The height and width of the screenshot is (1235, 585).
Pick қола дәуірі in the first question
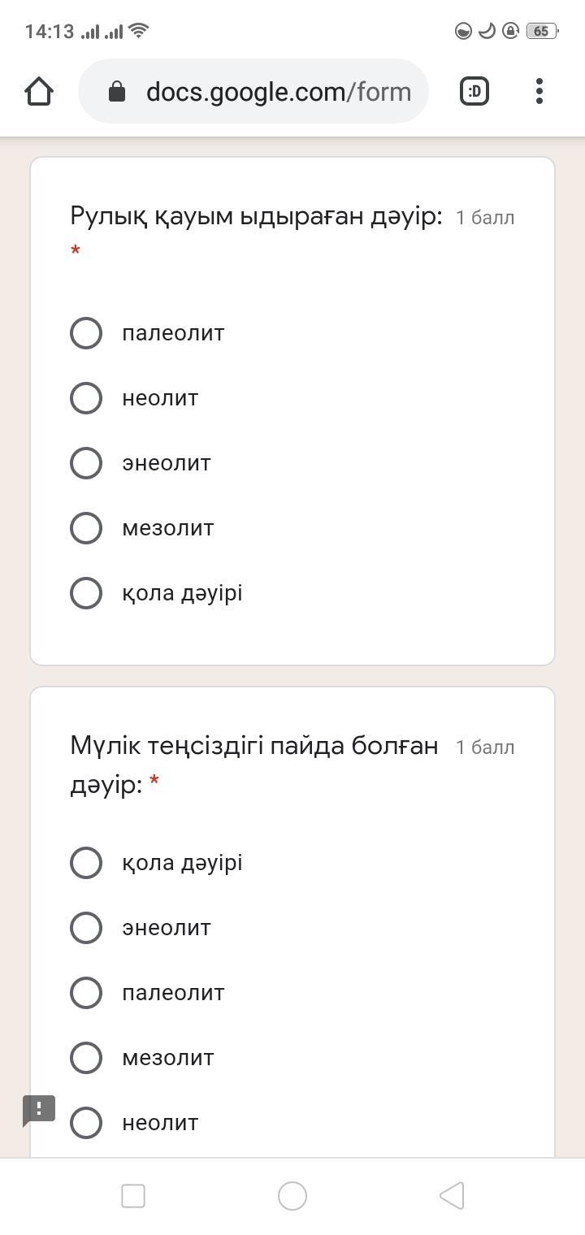(x=86, y=593)
